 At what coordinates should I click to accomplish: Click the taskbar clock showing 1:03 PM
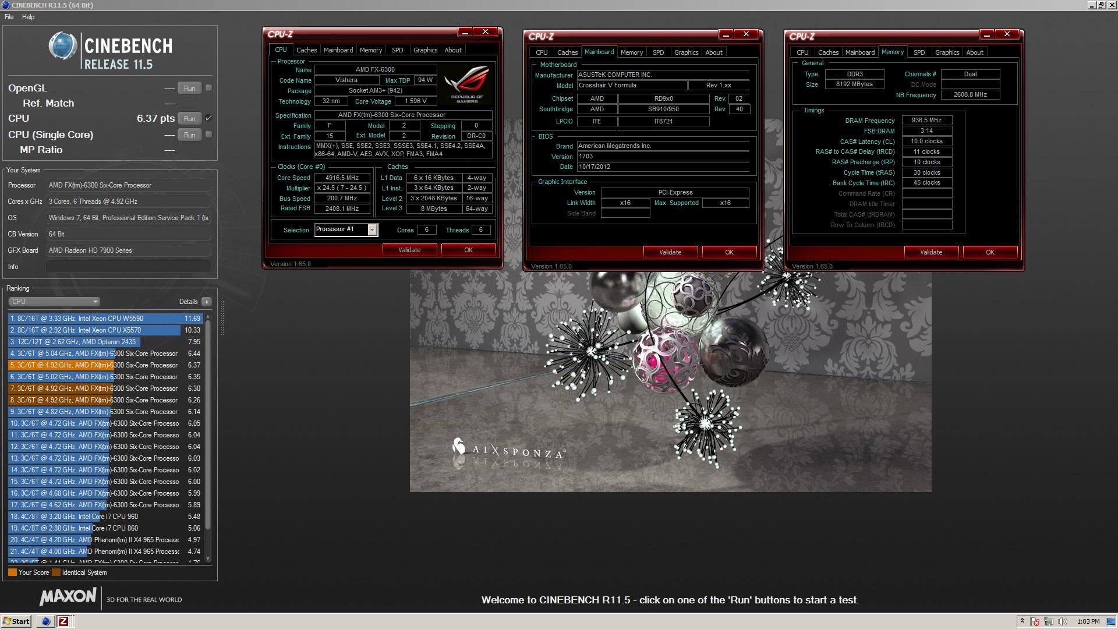coord(1088,621)
